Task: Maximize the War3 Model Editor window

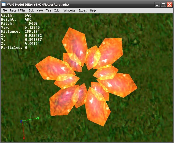Action: pyautogui.click(x=163, y=5)
